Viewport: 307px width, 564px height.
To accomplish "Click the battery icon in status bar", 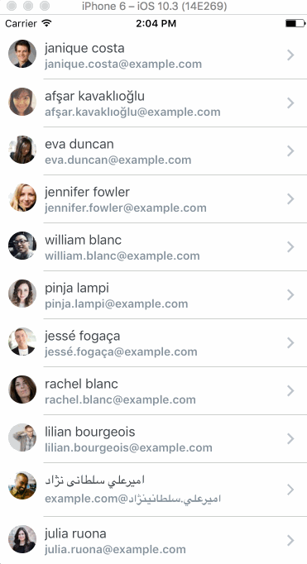I will click(x=295, y=23).
